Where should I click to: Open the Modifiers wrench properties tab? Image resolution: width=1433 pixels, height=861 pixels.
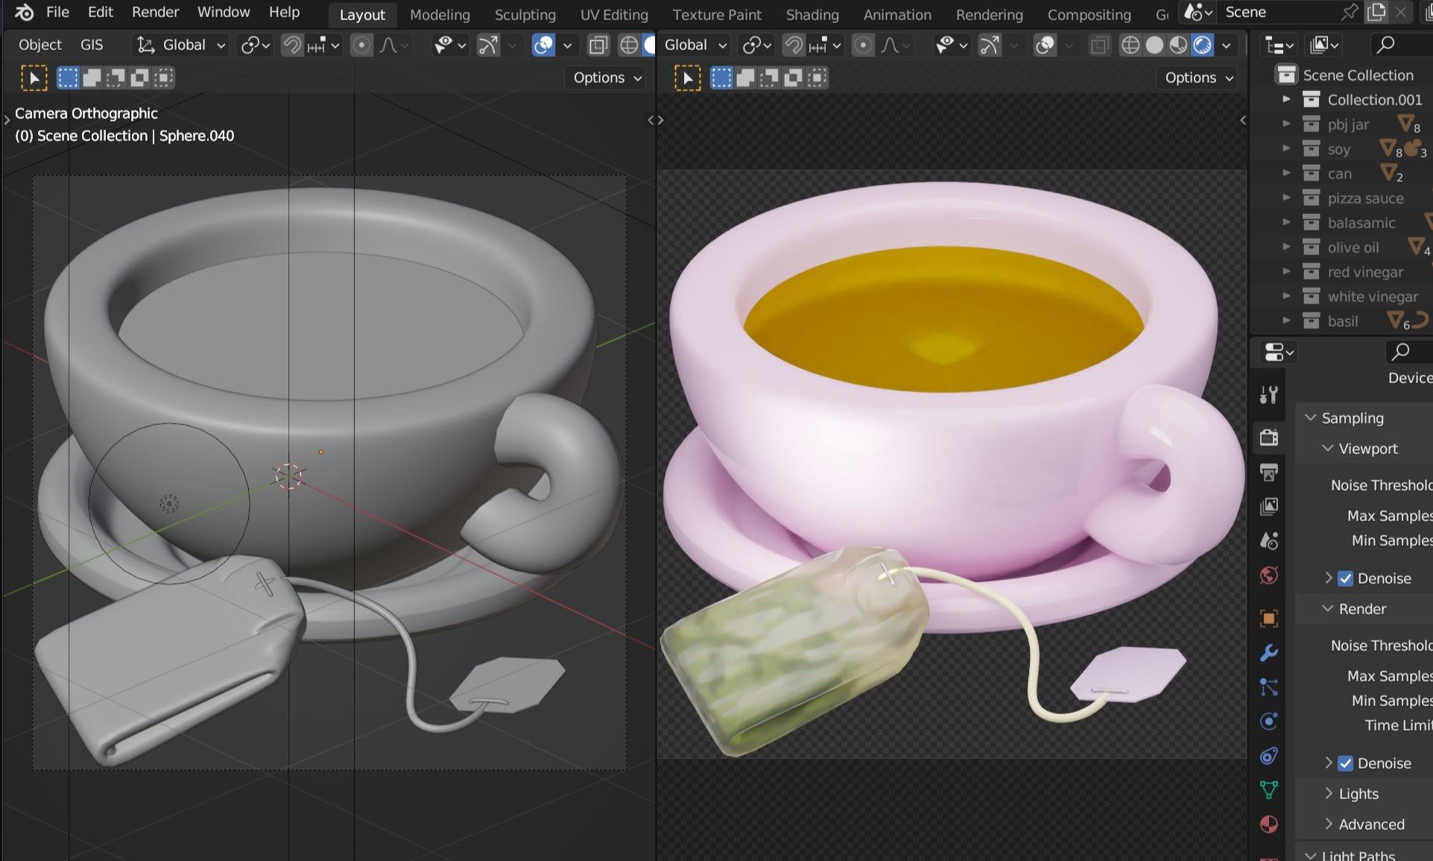click(x=1268, y=653)
